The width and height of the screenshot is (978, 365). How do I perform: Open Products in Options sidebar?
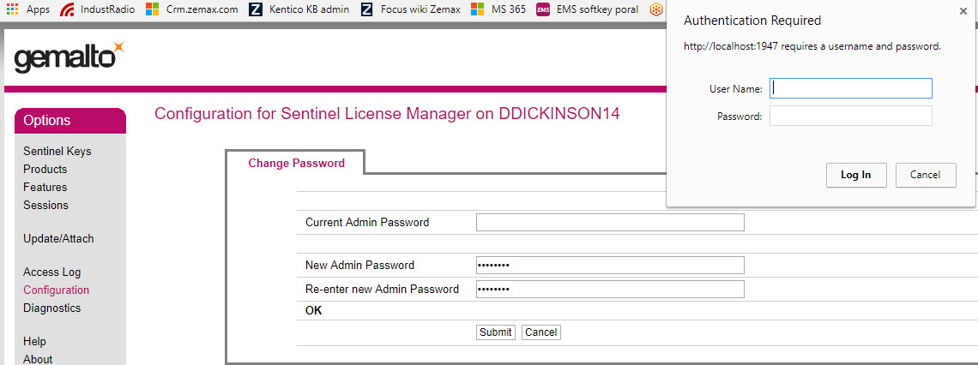click(45, 170)
